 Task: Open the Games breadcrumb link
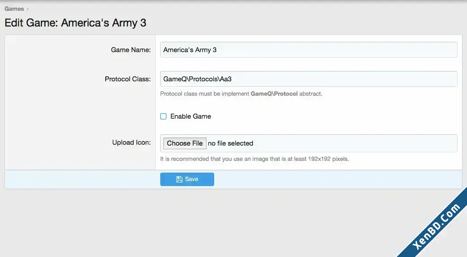(14, 9)
